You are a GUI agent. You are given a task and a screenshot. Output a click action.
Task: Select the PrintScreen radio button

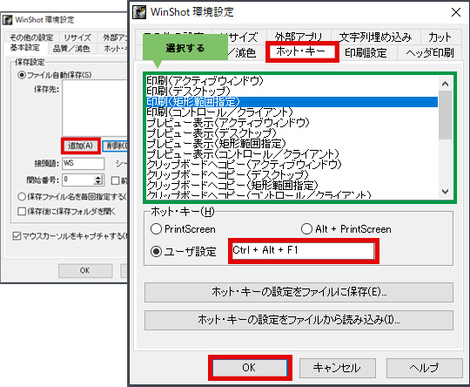coord(156,229)
